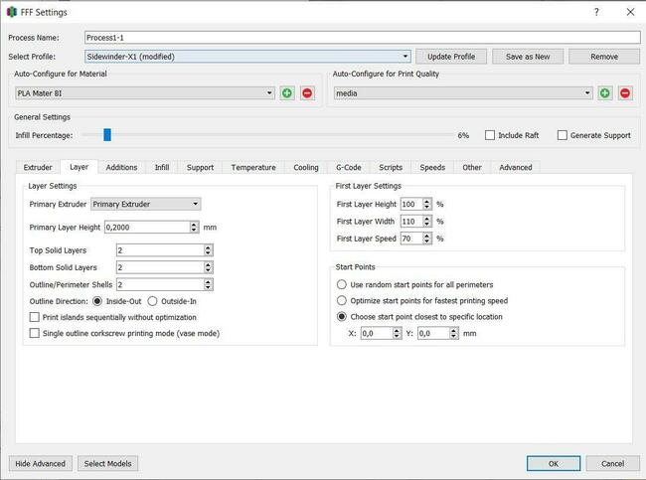This screenshot has height=480, width=646.
Task: Add a new print quality profile
Action: pyautogui.click(x=604, y=93)
